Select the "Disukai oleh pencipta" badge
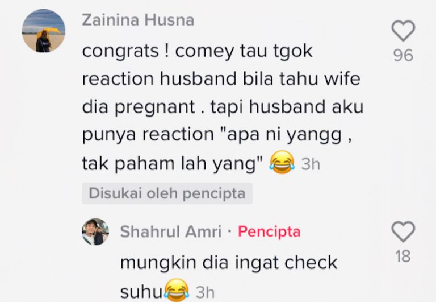436x302 pixels. click(x=167, y=193)
